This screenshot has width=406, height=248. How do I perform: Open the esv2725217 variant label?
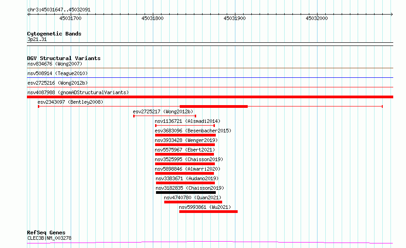click(163, 111)
